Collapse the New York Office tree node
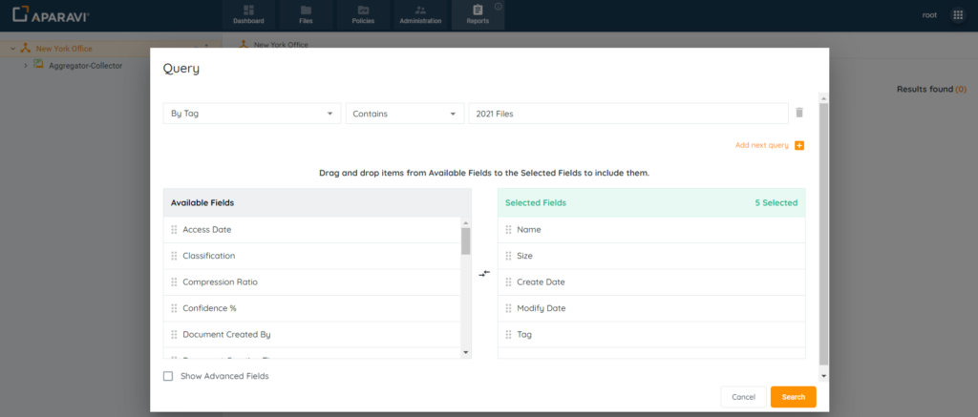978x417 pixels. click(11, 49)
